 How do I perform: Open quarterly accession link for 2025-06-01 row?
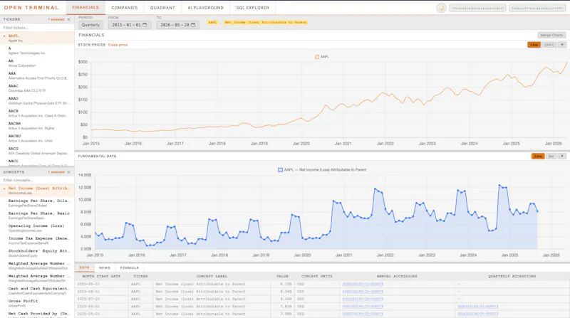click(x=477, y=307)
